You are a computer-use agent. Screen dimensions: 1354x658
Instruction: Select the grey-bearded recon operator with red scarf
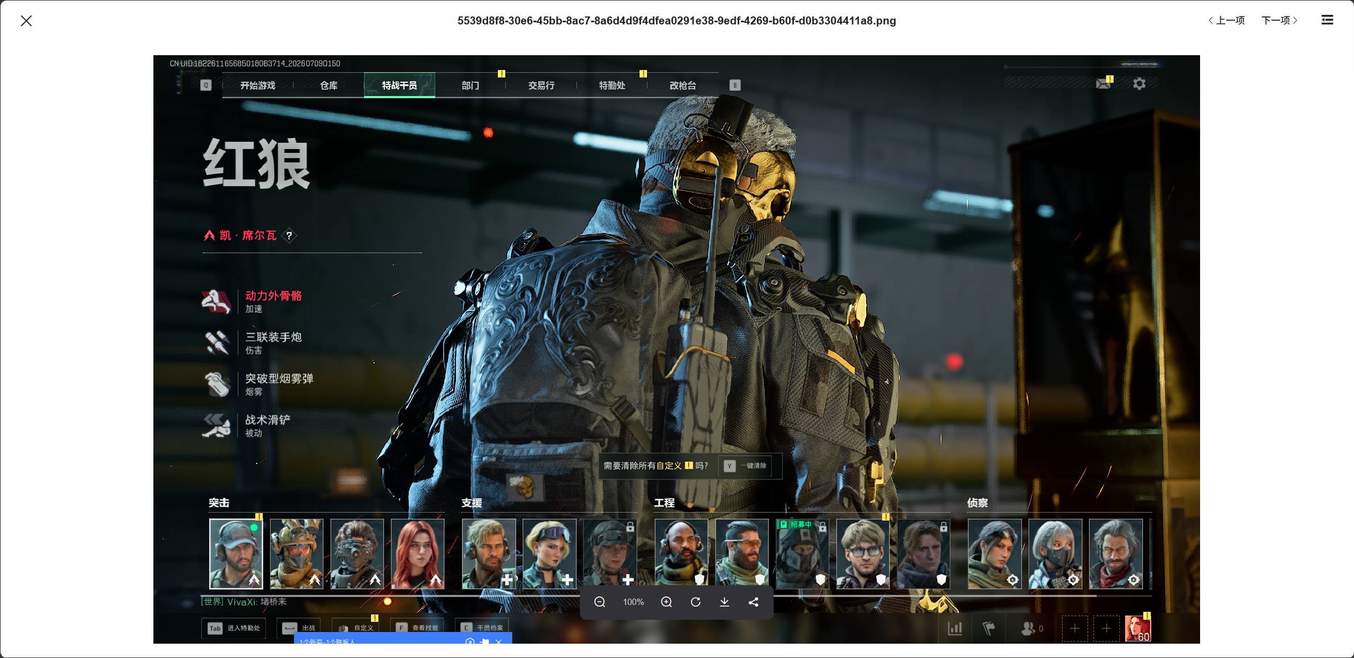point(1116,554)
